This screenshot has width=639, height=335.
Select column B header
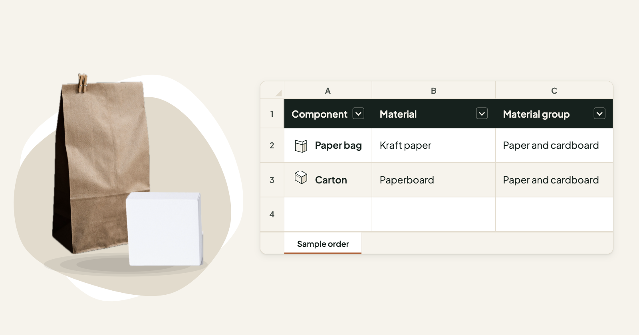434,91
